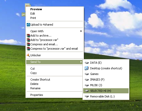
Task: Click the Unlocker wand icon
Action: (x=28, y=55)
